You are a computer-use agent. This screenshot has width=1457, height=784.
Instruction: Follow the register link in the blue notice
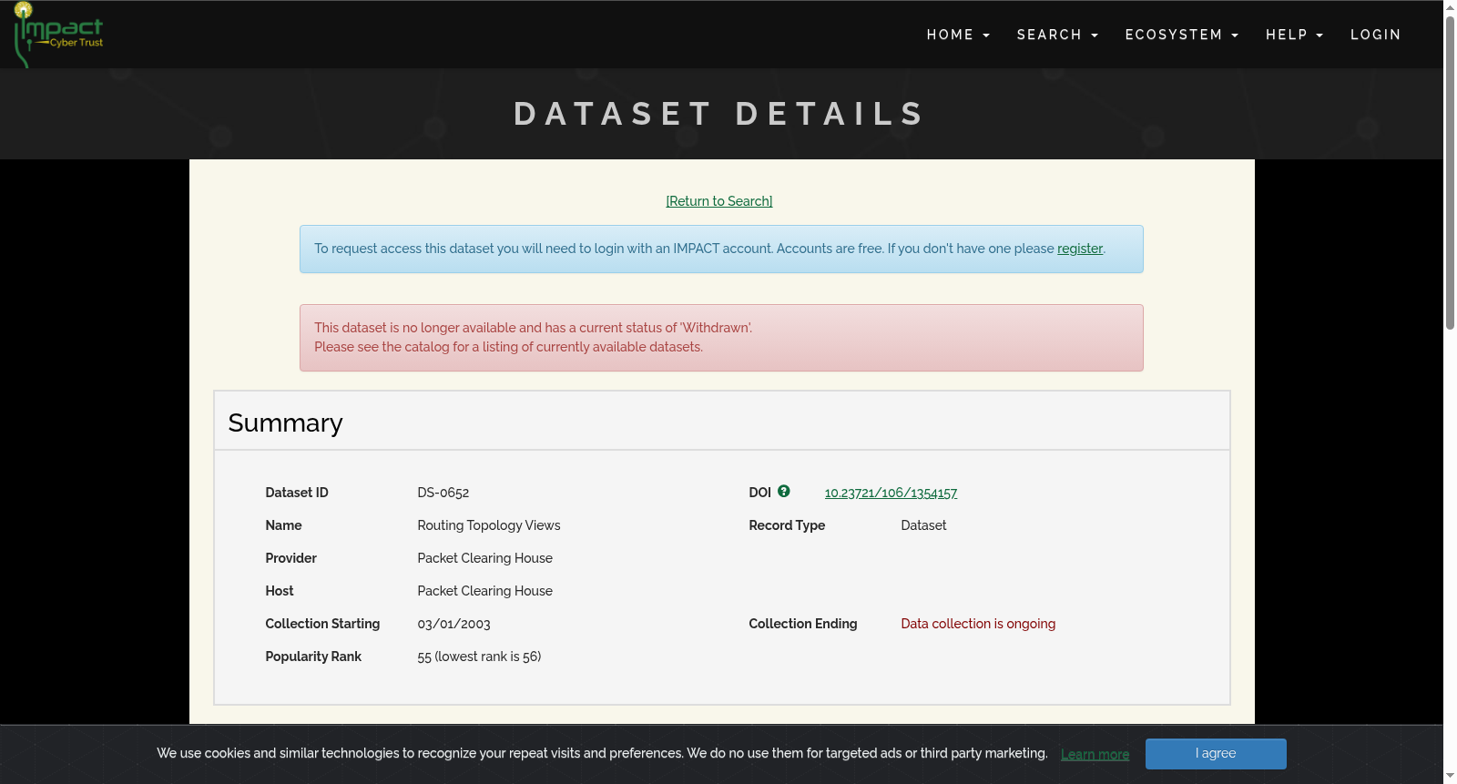1080,249
